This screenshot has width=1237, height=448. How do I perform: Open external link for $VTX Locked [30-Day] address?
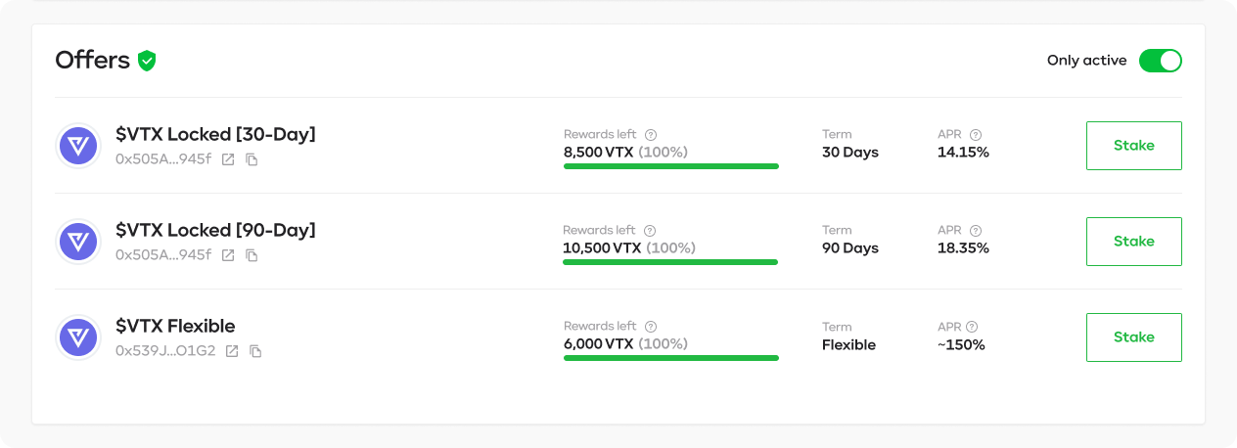pos(228,159)
